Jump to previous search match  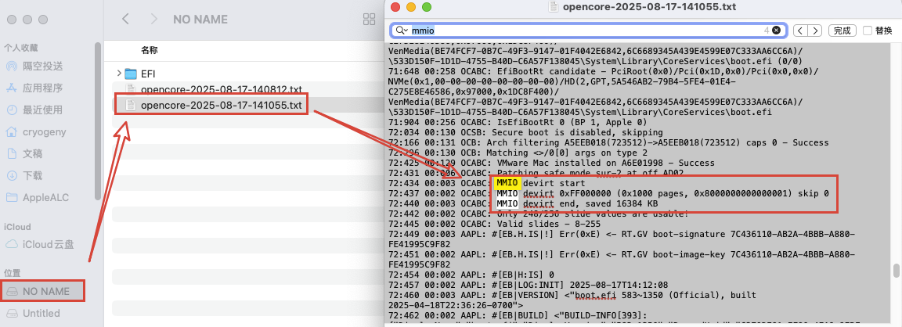click(801, 31)
